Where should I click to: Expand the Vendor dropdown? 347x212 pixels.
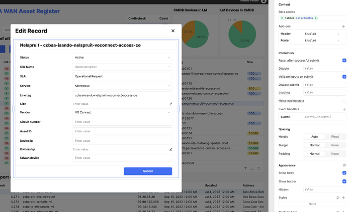(x=122, y=113)
